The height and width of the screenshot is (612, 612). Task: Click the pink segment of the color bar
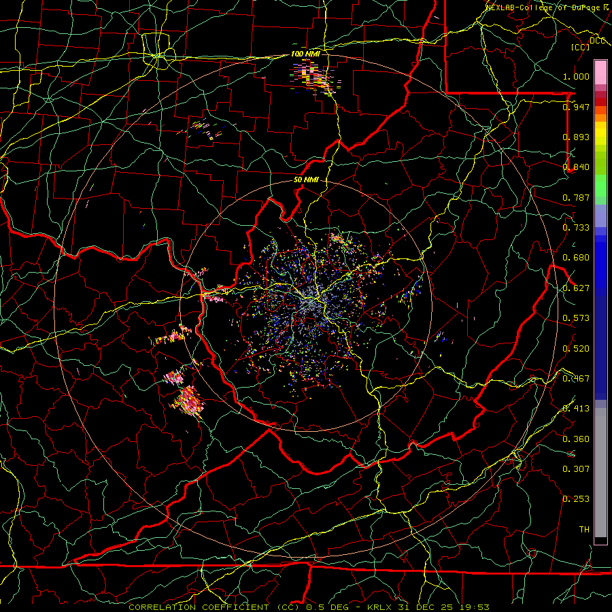pos(600,72)
